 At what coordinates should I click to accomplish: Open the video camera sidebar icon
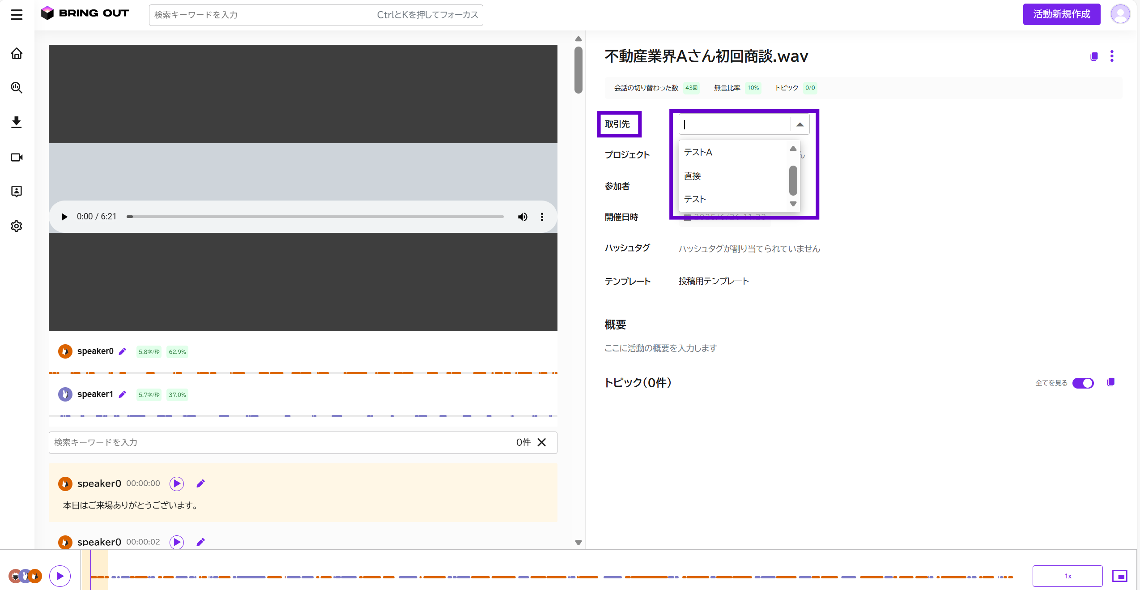(x=17, y=157)
